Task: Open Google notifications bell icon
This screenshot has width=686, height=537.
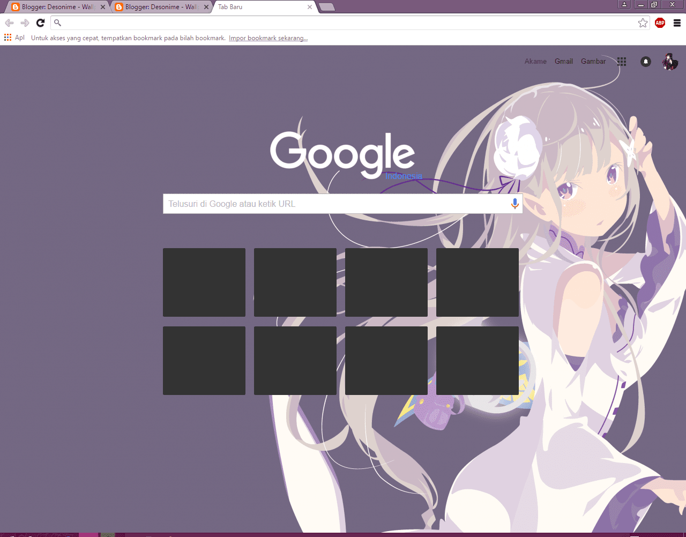Action: click(x=646, y=62)
